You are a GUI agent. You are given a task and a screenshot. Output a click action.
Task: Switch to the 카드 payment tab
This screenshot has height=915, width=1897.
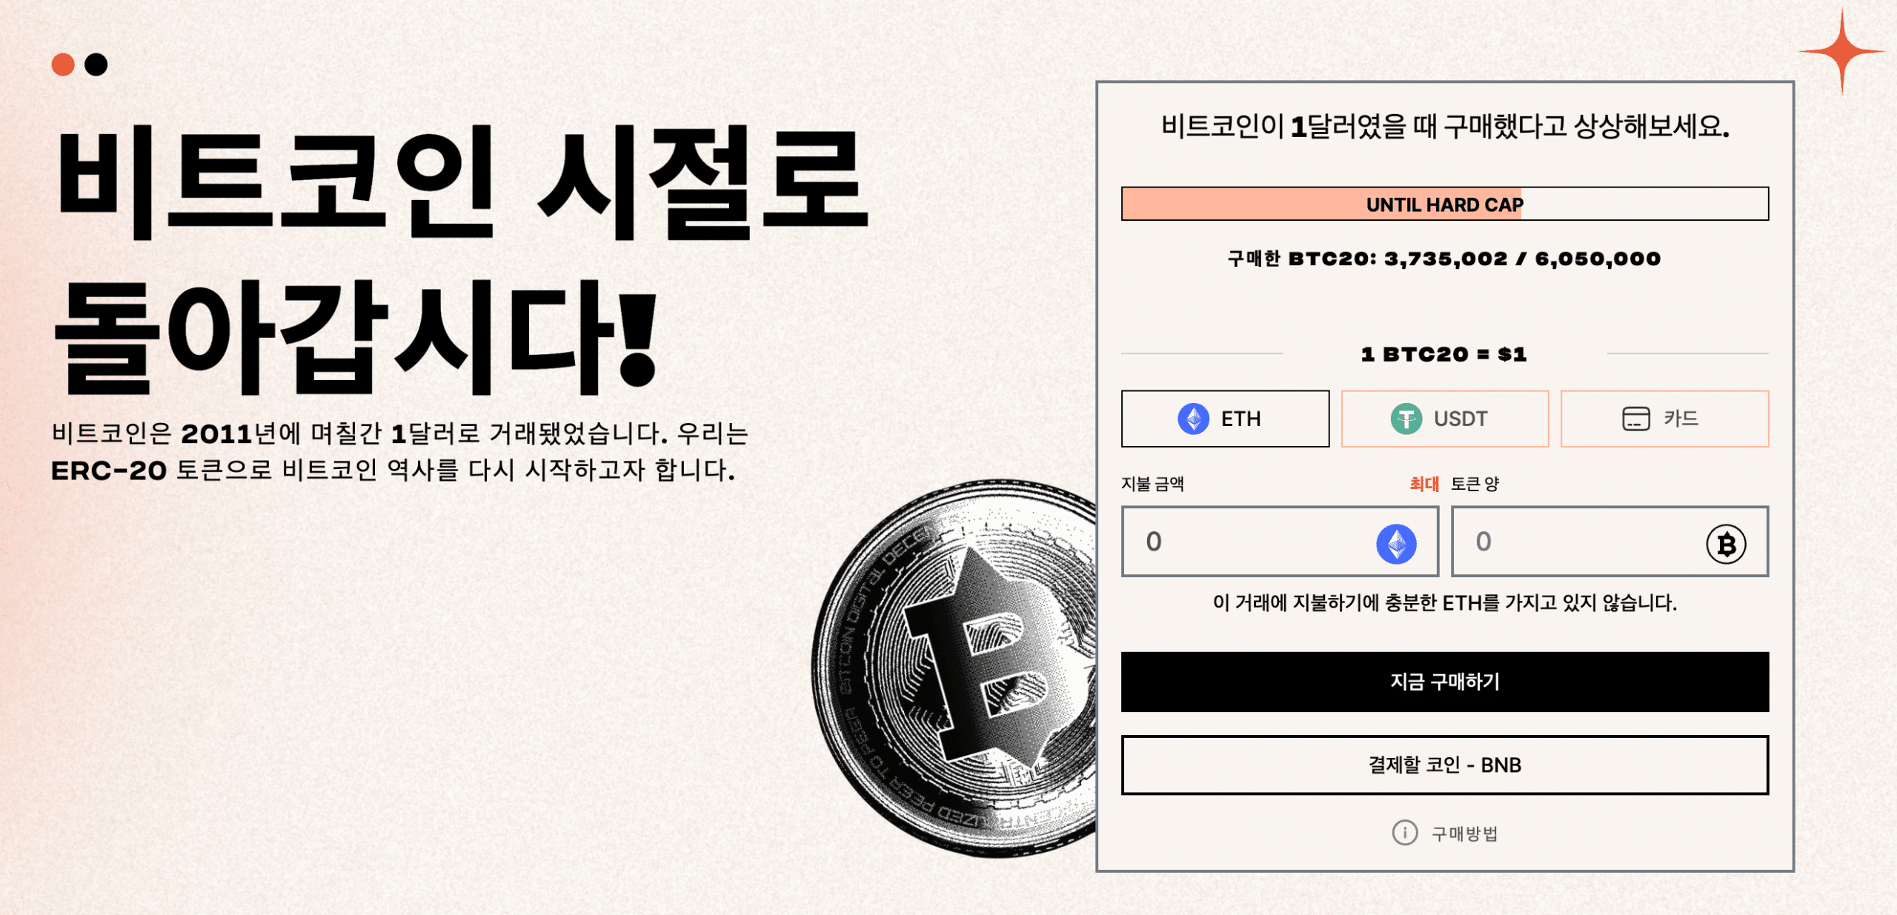pos(1664,419)
